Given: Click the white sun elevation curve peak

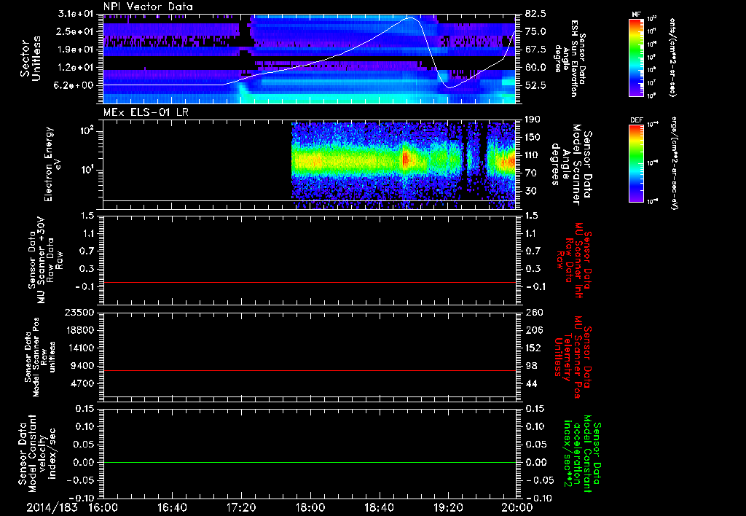Looking at the screenshot, I should point(409,18).
